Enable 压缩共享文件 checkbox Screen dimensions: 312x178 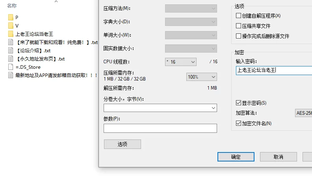238,26
